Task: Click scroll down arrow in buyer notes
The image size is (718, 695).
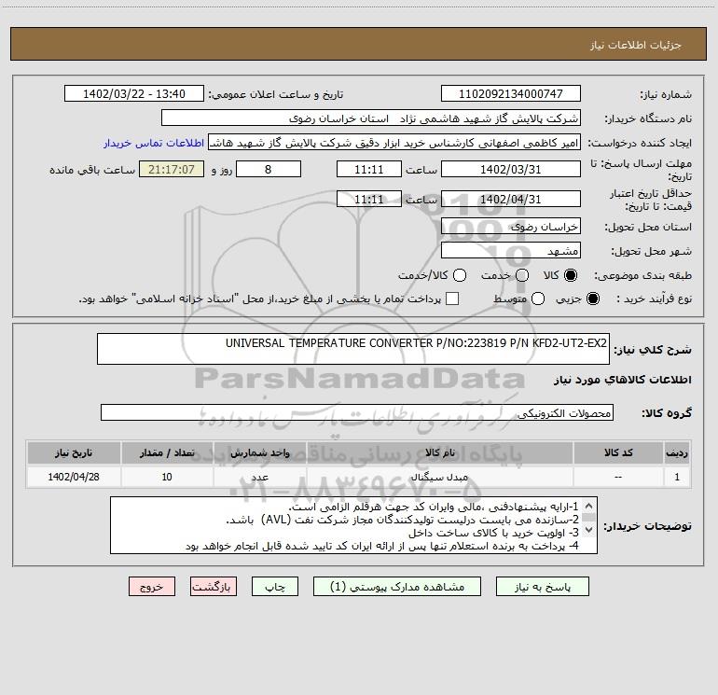Action: point(589,530)
